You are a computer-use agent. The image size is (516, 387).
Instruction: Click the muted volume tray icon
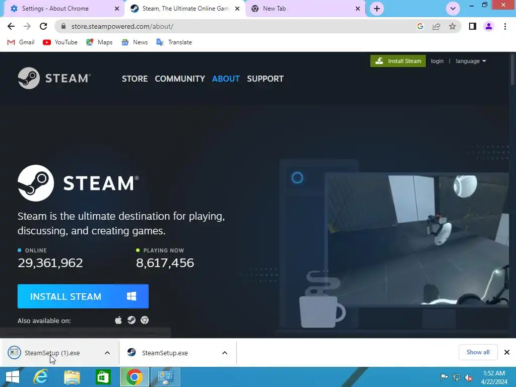click(469, 377)
